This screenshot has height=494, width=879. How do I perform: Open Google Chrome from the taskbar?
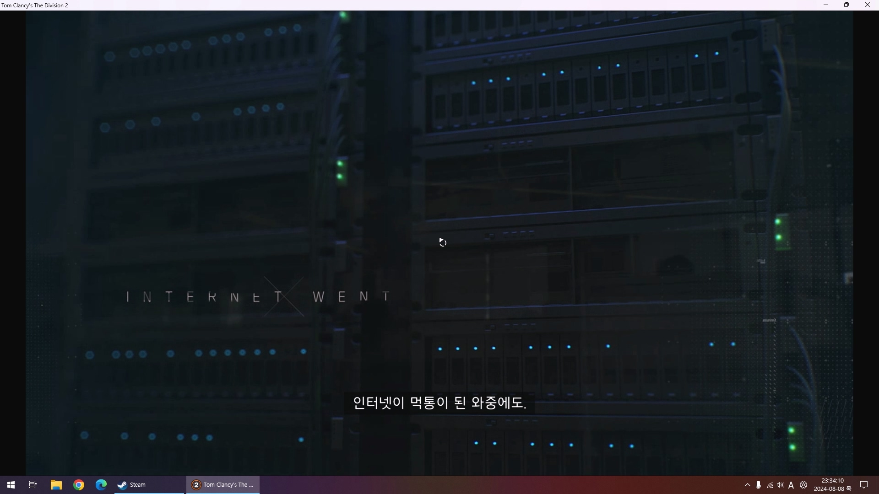(x=79, y=485)
